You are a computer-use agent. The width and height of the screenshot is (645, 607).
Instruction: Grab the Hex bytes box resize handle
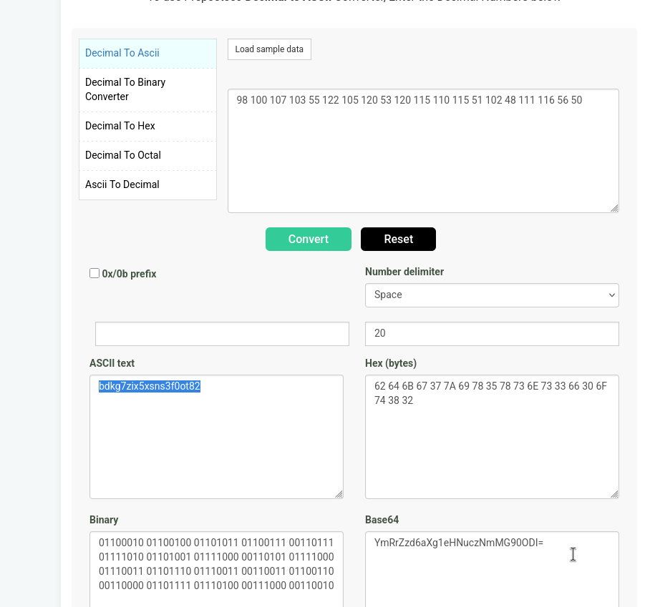click(614, 494)
